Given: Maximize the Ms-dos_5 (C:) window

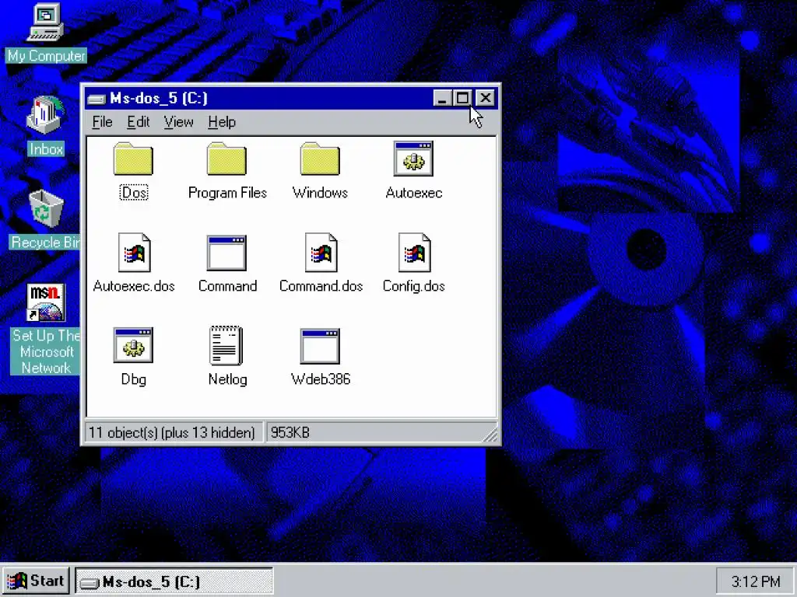Looking at the screenshot, I should click(462, 98).
